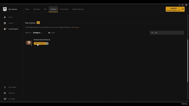Open the Downloads section
The image size is (189, 106).
click(x=12, y=87)
